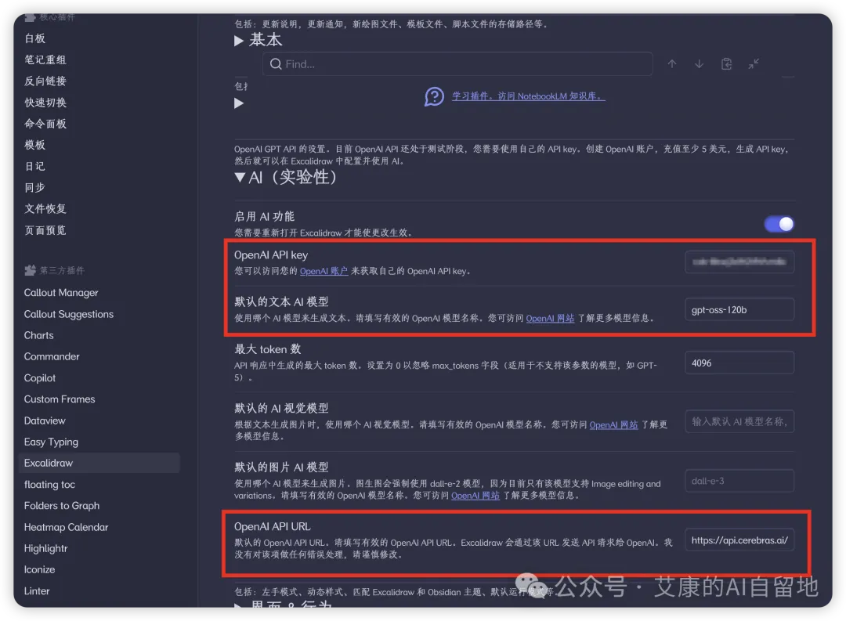This screenshot has width=846, height=621.
Task: Expand the collapsed section below 基本
Action: coord(238,103)
